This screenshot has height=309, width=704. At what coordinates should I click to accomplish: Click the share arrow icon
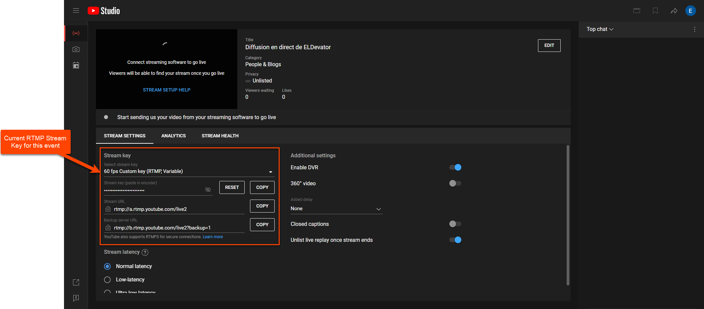[674, 11]
